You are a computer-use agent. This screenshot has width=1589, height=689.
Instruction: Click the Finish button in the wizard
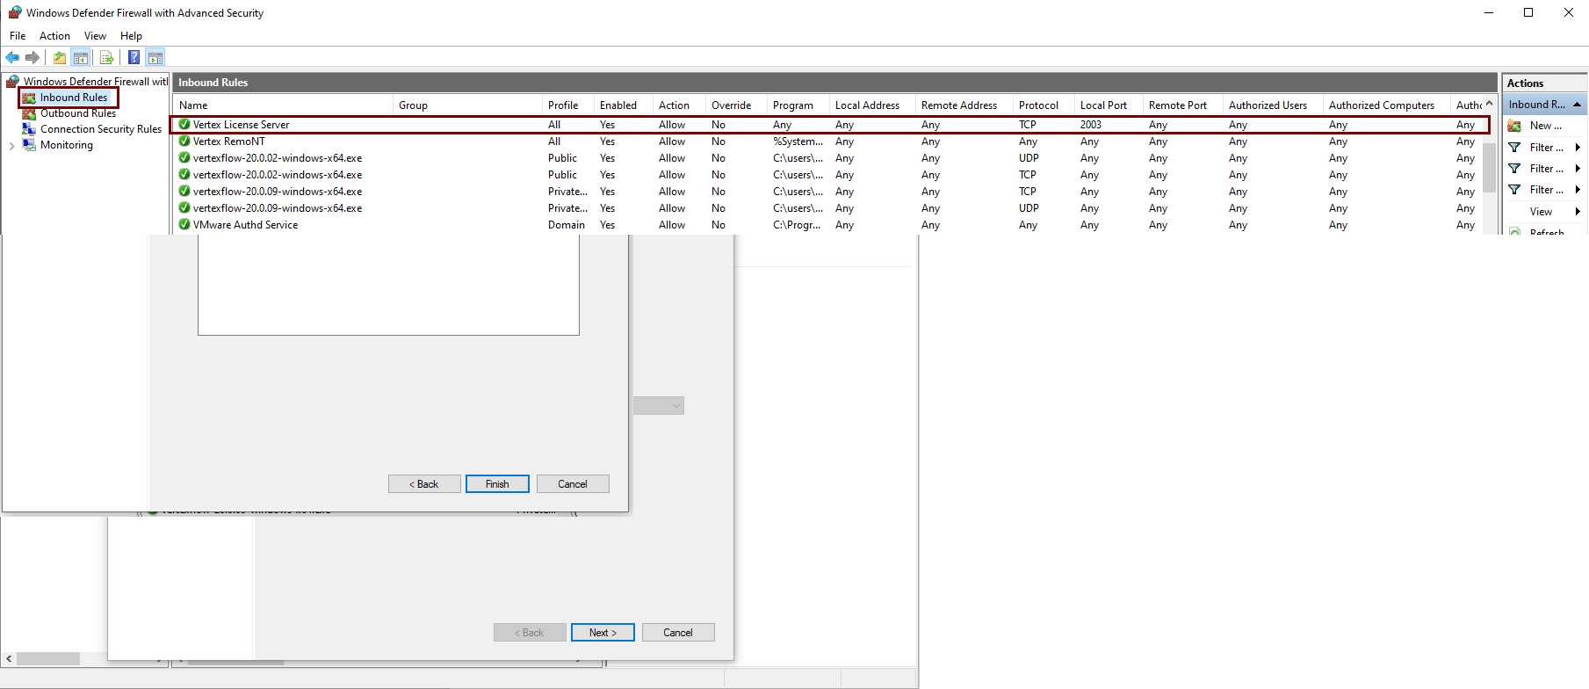pos(497,484)
